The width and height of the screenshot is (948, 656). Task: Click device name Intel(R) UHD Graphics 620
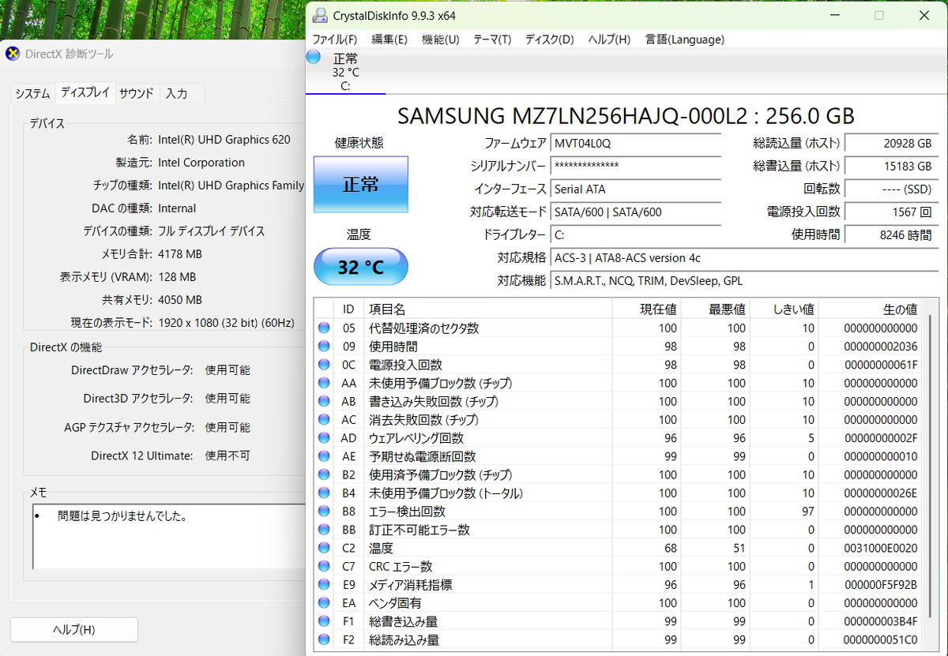(224, 140)
